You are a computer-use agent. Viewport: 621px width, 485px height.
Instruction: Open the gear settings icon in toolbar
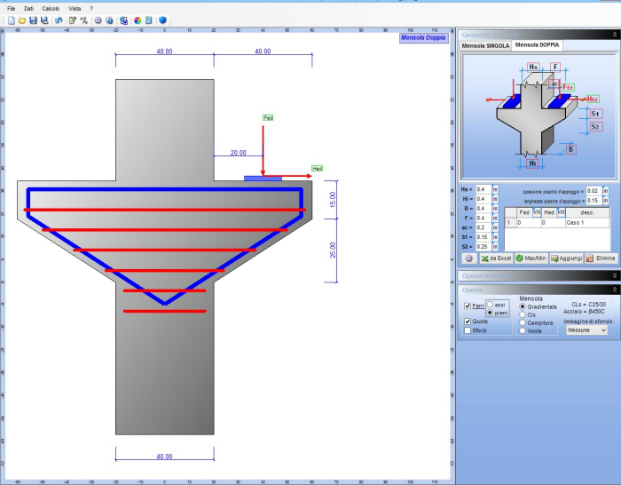tap(98, 20)
